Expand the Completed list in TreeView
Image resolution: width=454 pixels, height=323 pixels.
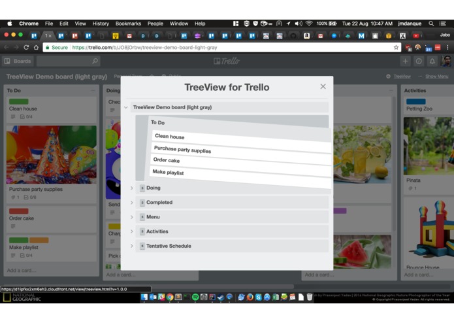pyautogui.click(x=132, y=203)
